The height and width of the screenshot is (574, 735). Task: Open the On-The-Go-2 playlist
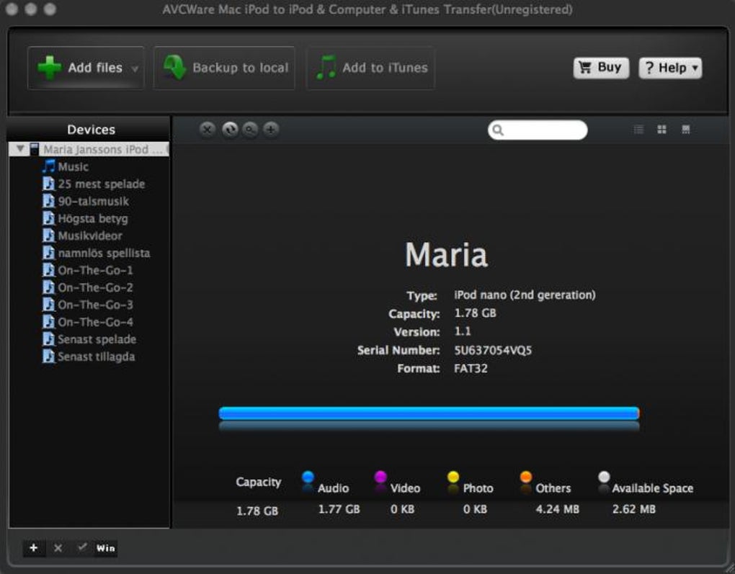(x=95, y=287)
